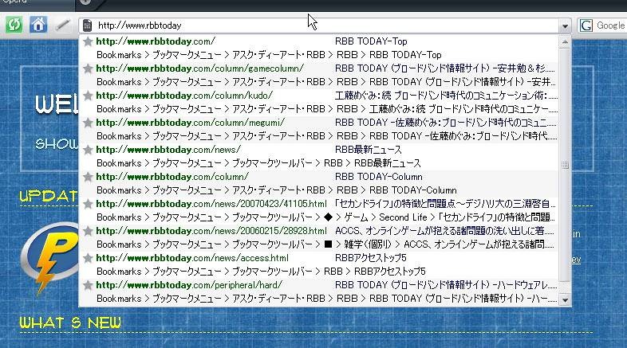Click the wand icon beside Home
Viewport: 627px width, 348px height.
point(62,25)
